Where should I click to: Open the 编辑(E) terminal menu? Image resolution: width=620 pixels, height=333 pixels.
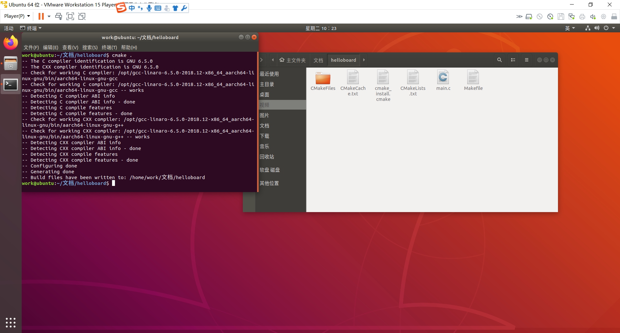pos(50,47)
